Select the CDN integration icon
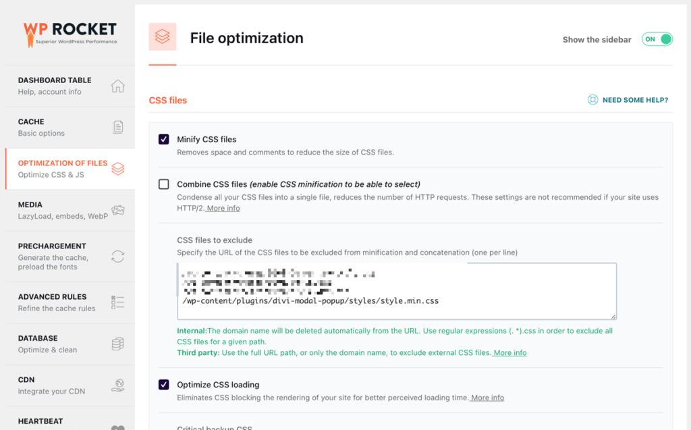 [117, 386]
